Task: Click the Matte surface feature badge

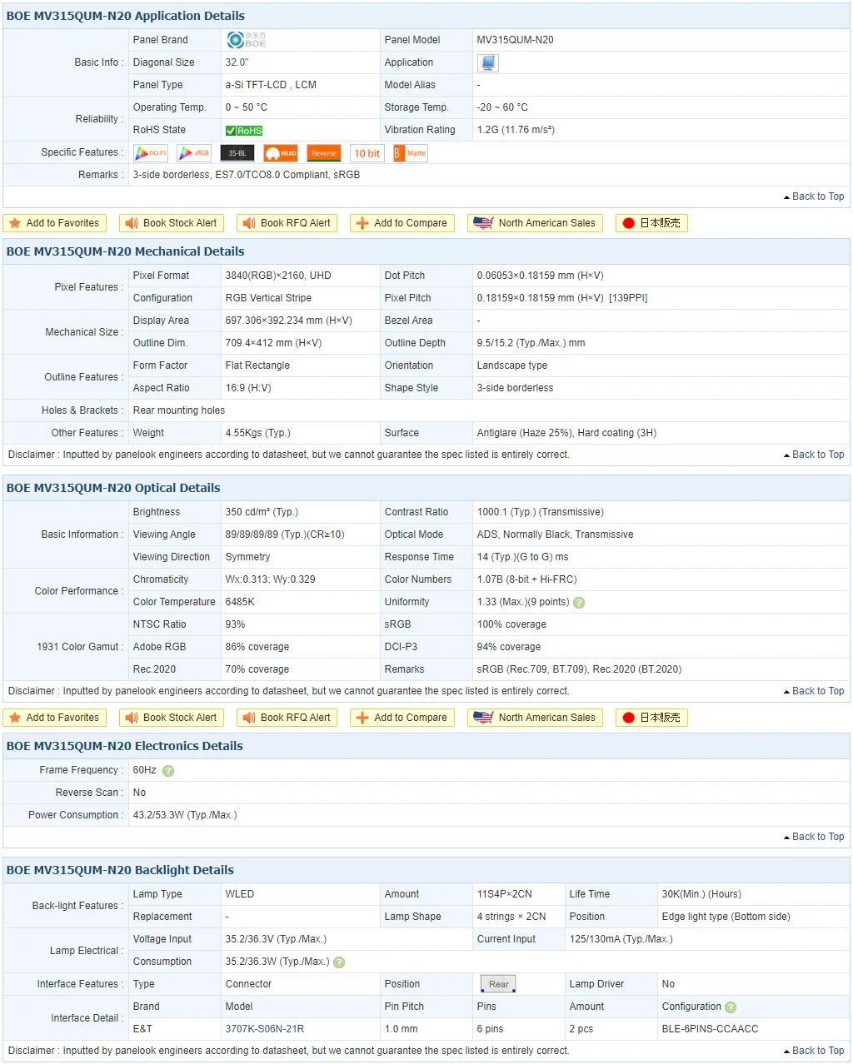Action: pos(410,153)
